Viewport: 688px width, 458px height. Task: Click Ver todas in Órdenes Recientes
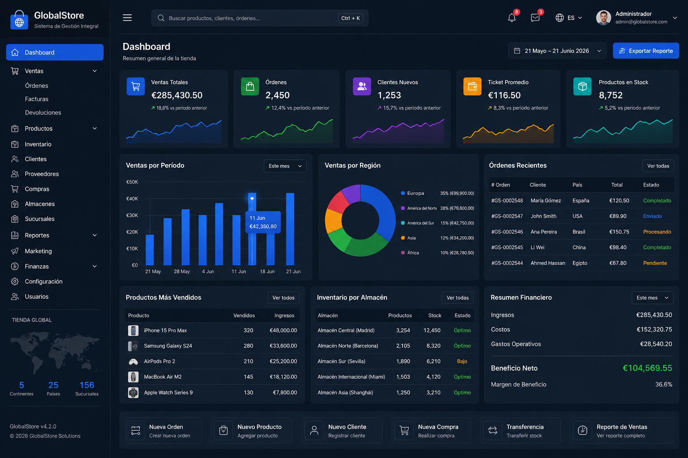point(658,166)
